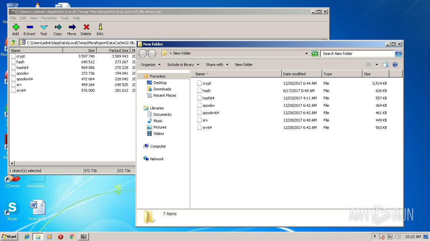Open Documents library
The width and height of the screenshot is (430, 241).
[x=162, y=114]
